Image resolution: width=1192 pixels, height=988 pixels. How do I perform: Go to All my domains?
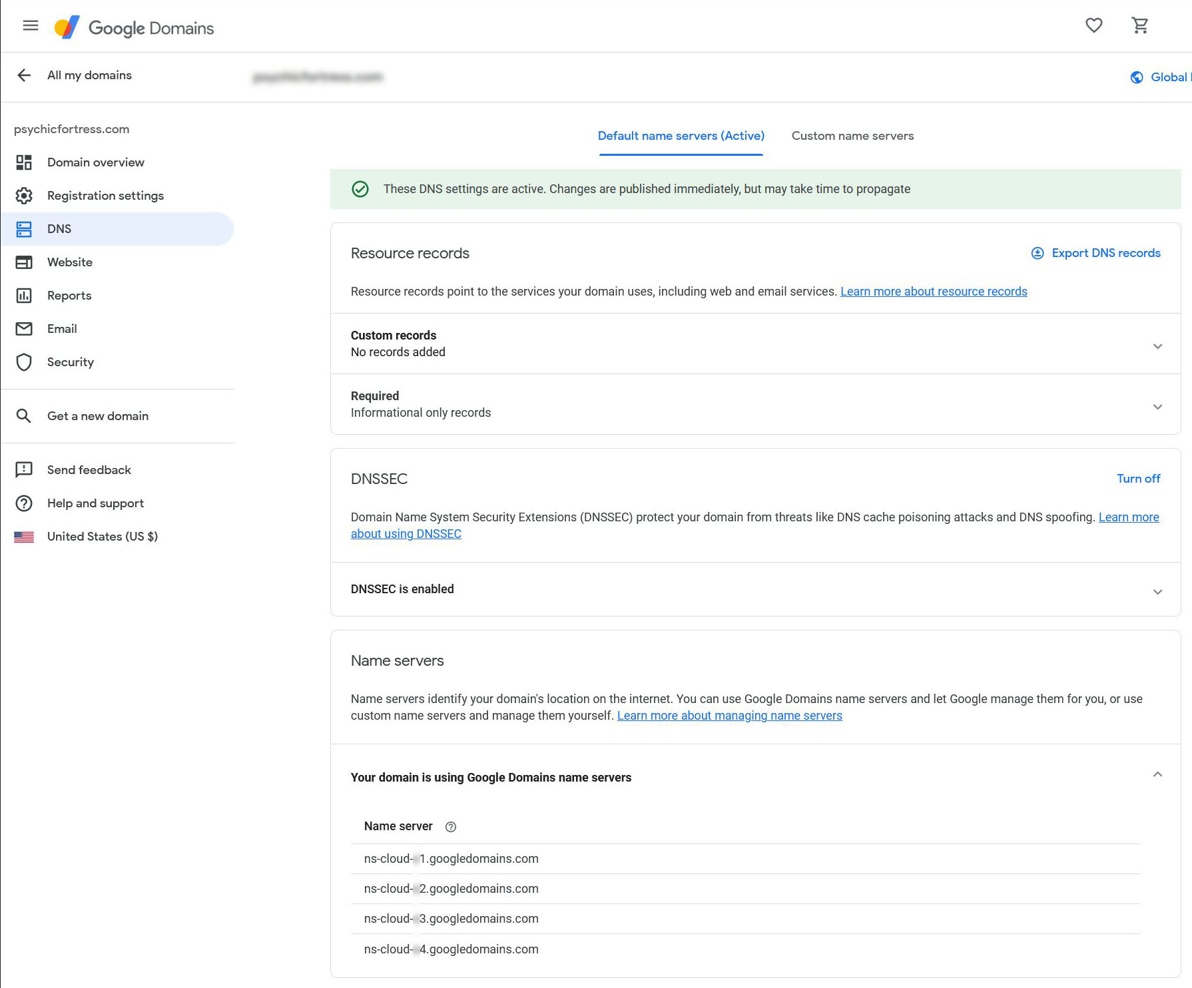(89, 75)
